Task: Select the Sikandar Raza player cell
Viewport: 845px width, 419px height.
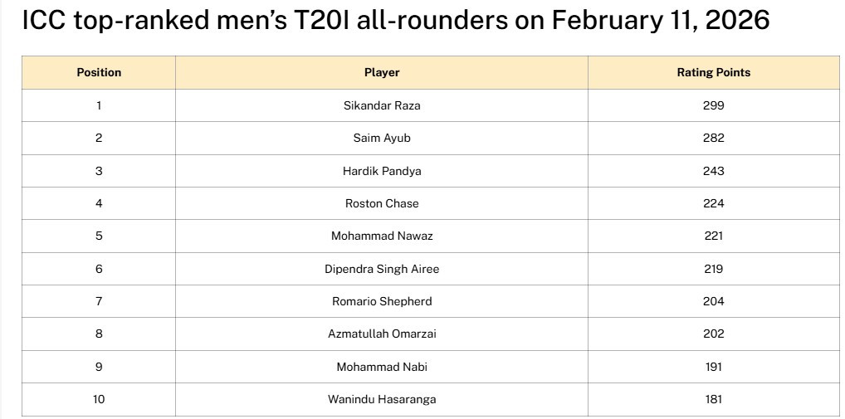Action: click(382, 105)
